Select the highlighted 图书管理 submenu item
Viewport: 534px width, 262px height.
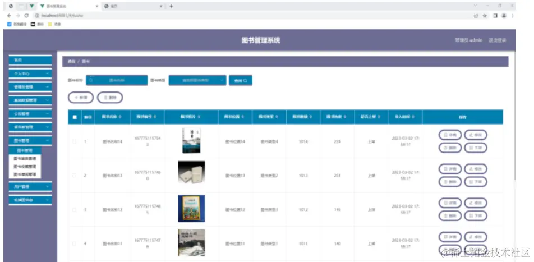click(x=25, y=150)
